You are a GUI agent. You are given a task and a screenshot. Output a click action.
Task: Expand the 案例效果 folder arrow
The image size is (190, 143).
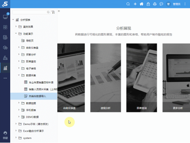pyautogui.click(x=16, y=26)
